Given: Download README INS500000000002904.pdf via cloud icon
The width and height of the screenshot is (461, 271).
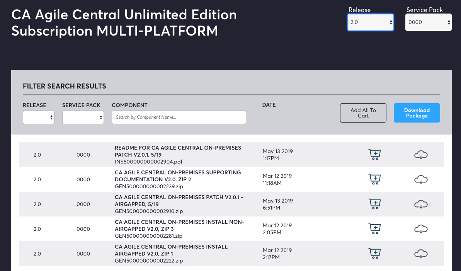Looking at the screenshot, I should 421,155.
